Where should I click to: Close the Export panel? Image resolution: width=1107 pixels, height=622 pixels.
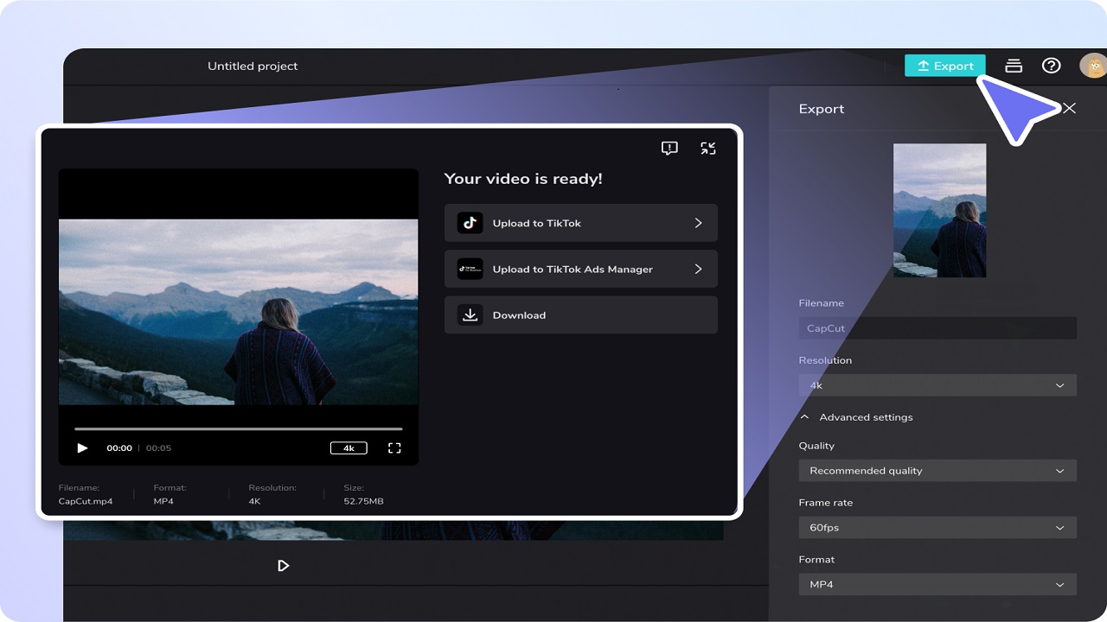[1070, 108]
